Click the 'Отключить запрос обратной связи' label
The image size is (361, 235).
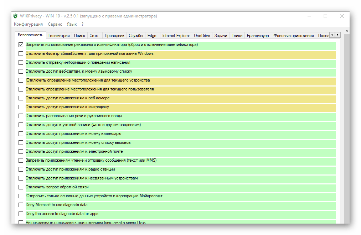pos(57,187)
